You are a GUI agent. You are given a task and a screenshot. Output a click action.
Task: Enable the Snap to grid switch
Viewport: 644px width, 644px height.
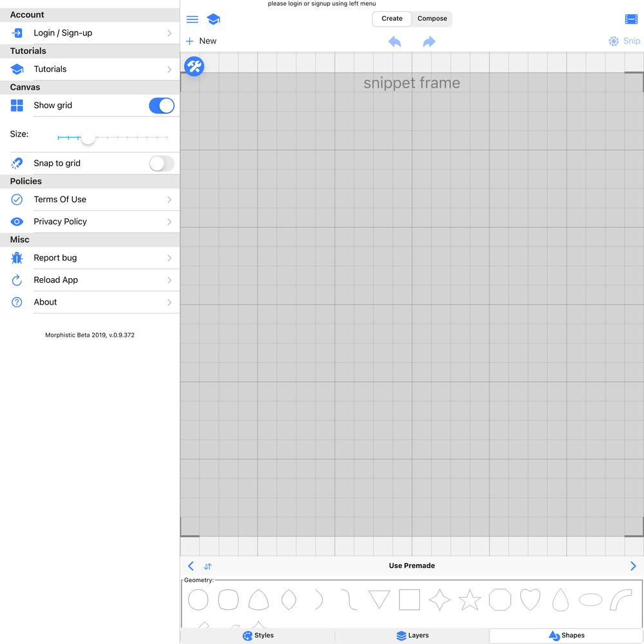162,164
